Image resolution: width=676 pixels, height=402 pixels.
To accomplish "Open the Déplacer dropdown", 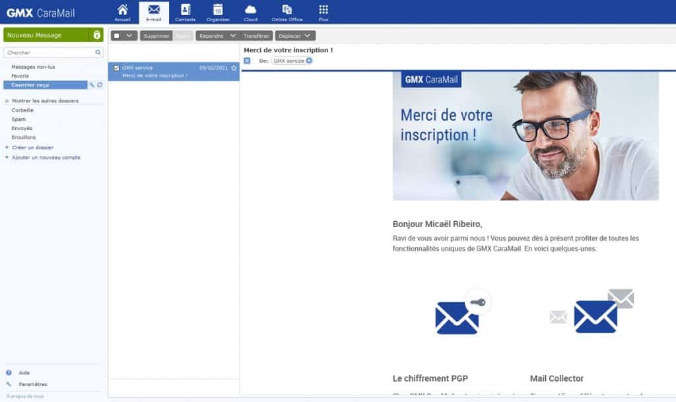I will [x=295, y=36].
